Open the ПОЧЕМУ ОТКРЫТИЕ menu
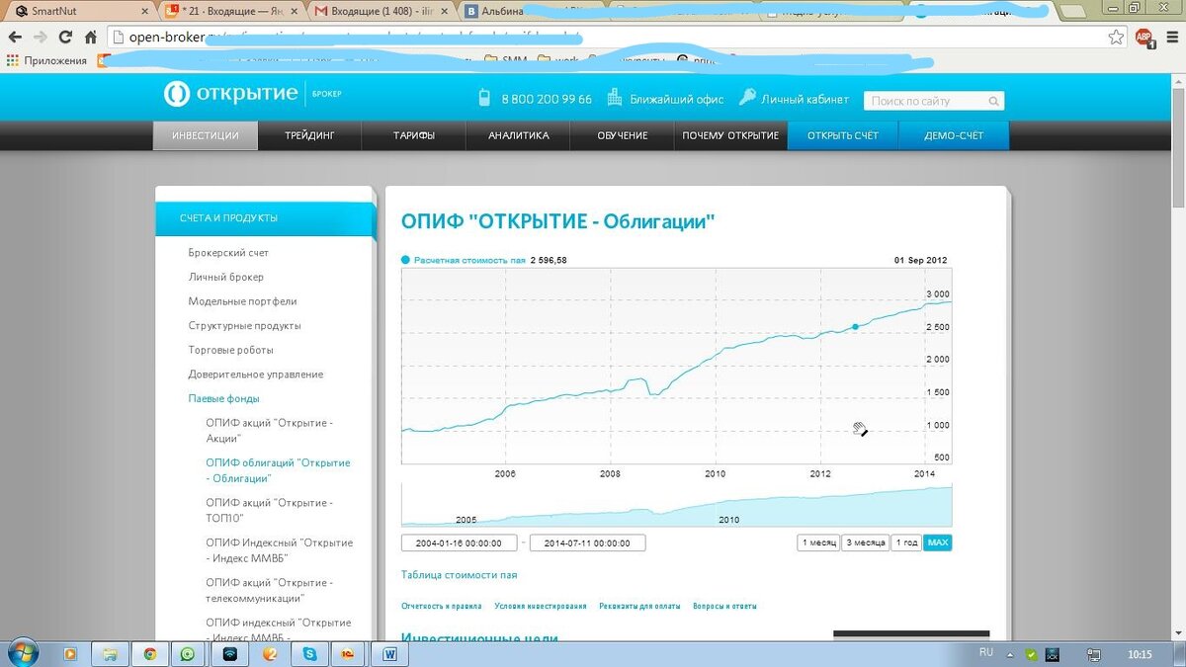 tap(730, 135)
